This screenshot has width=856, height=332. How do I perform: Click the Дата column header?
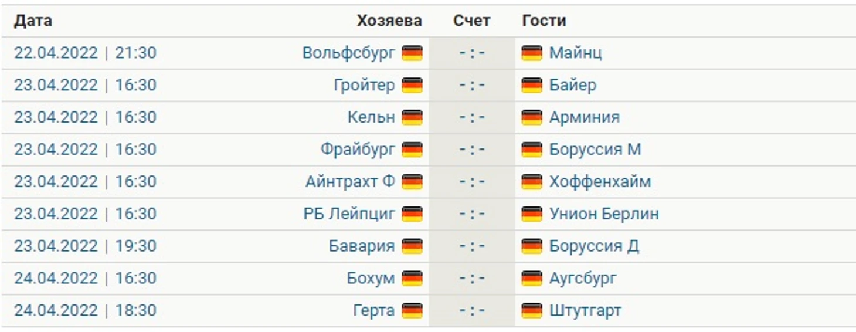point(33,21)
